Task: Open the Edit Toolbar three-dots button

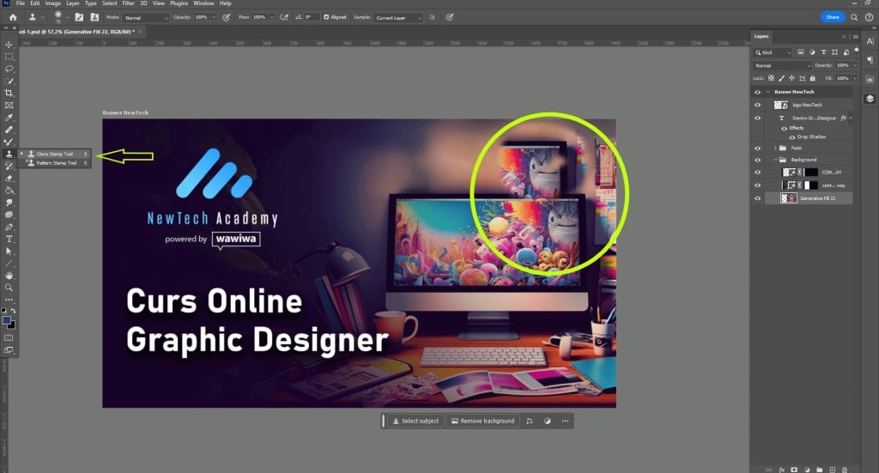Action: click(x=9, y=300)
